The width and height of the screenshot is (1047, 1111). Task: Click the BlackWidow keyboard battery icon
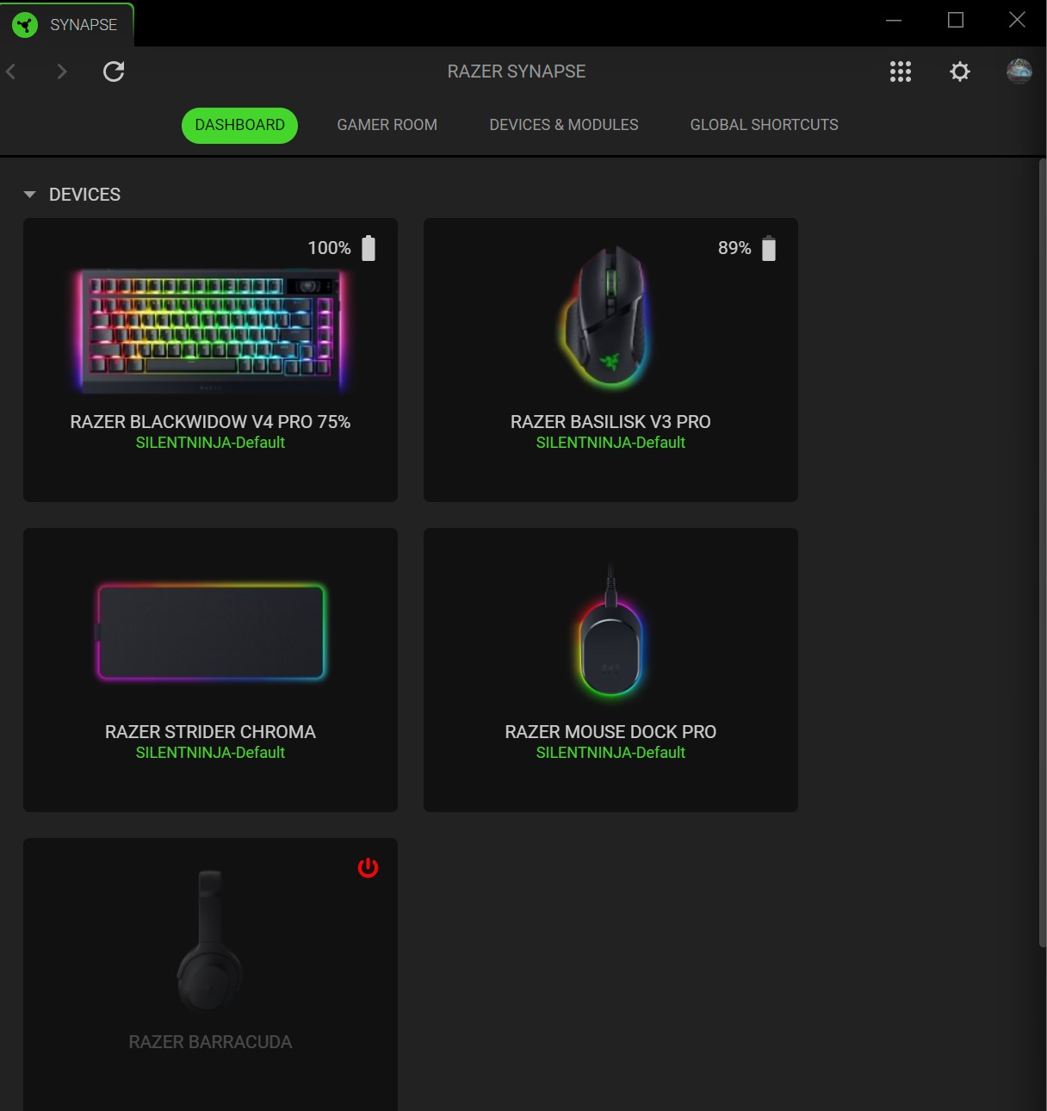(369, 248)
